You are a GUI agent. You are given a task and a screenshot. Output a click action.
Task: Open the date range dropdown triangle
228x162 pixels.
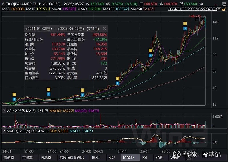point(219,9)
